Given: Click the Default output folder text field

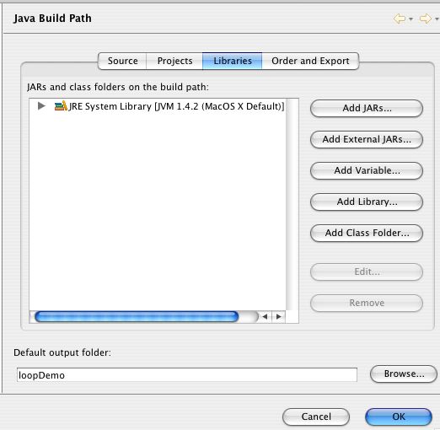Looking at the screenshot, I should click(x=187, y=375).
